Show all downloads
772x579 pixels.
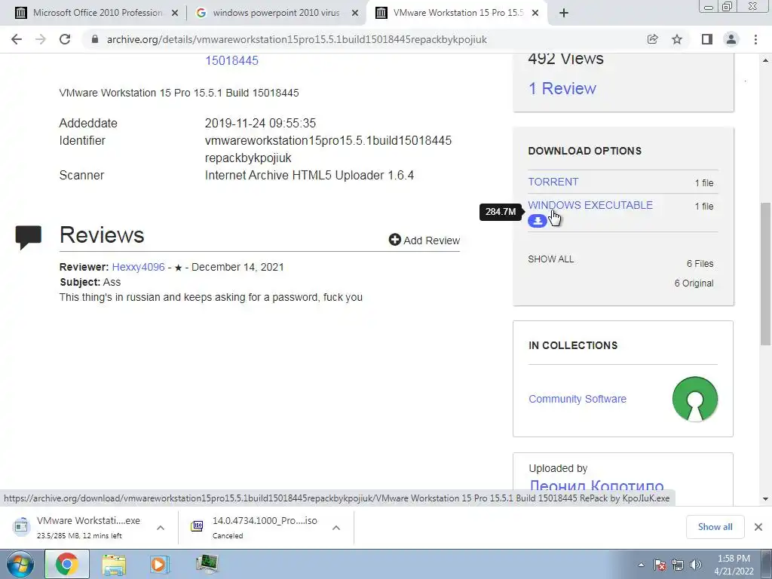click(x=715, y=527)
